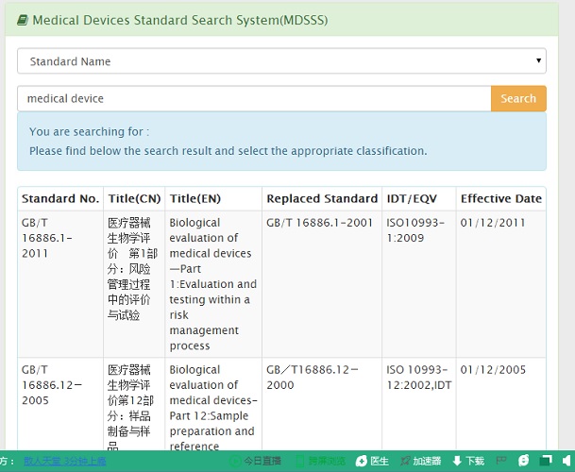This screenshot has height=472, width=575.
Task: Click the Replaced Standard column header
Action: point(321,198)
